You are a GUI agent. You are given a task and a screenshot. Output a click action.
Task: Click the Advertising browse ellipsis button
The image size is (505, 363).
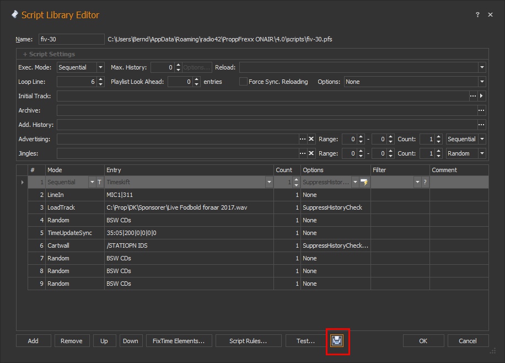(303, 139)
